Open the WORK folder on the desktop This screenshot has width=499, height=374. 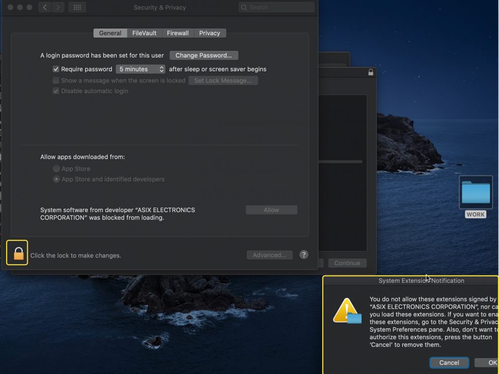tap(475, 193)
